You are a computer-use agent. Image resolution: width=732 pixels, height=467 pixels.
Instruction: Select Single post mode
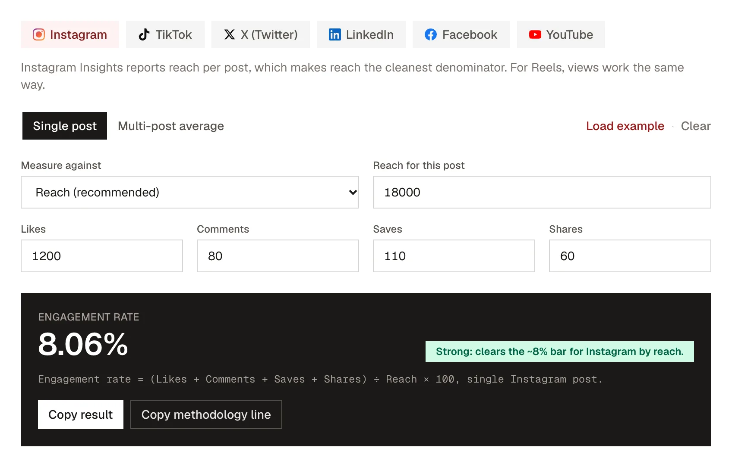click(65, 126)
